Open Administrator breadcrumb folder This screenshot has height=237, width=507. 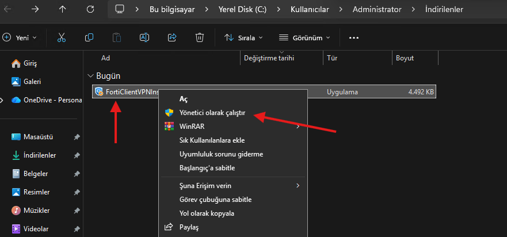pos(377,10)
